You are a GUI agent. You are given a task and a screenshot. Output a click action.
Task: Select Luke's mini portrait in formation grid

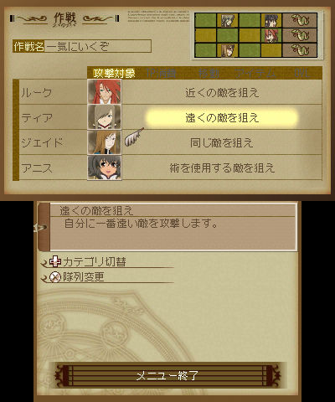click(271, 35)
